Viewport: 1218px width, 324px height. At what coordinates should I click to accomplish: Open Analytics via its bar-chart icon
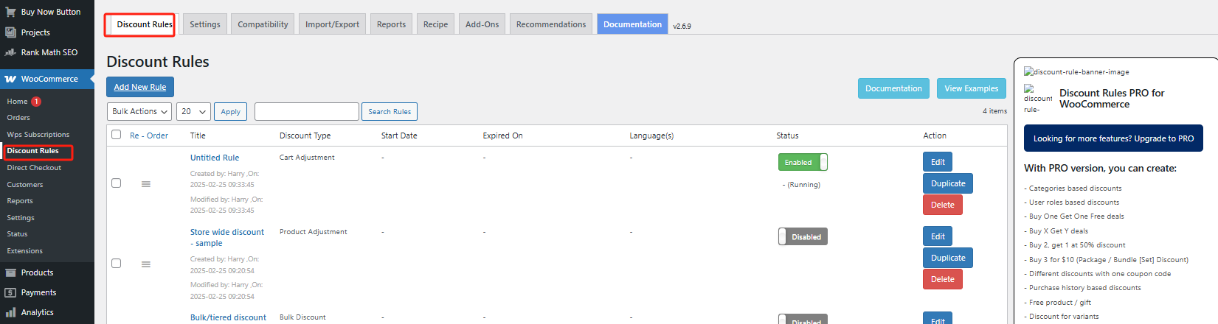pyautogui.click(x=10, y=312)
